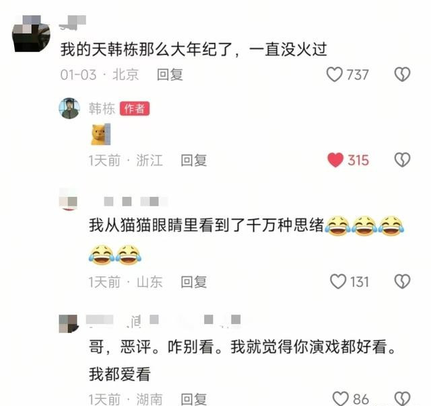Like the top comment with 737 likes
Image resolution: width=431 pixels, height=406 pixels.
(335, 75)
